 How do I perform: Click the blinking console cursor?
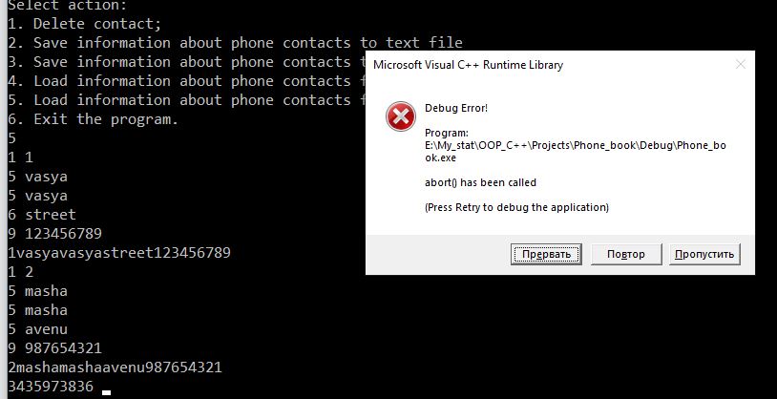click(x=106, y=392)
